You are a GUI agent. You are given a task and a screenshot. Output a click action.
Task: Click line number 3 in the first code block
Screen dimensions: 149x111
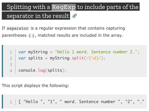(x=11, y=65)
